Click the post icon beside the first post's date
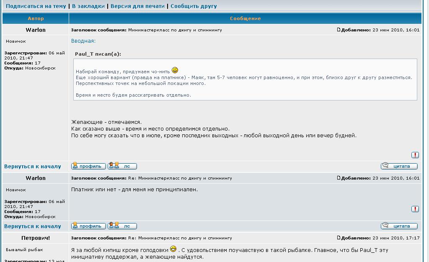Image resolution: width=429 pixels, height=262 pixels. (339, 30)
